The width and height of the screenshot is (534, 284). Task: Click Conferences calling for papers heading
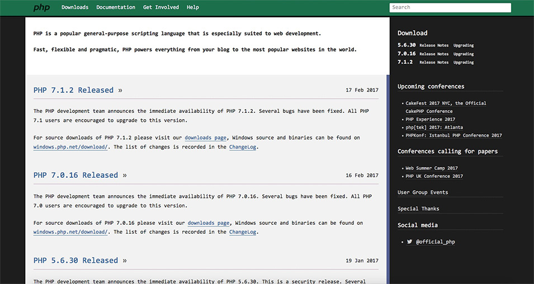(x=447, y=151)
